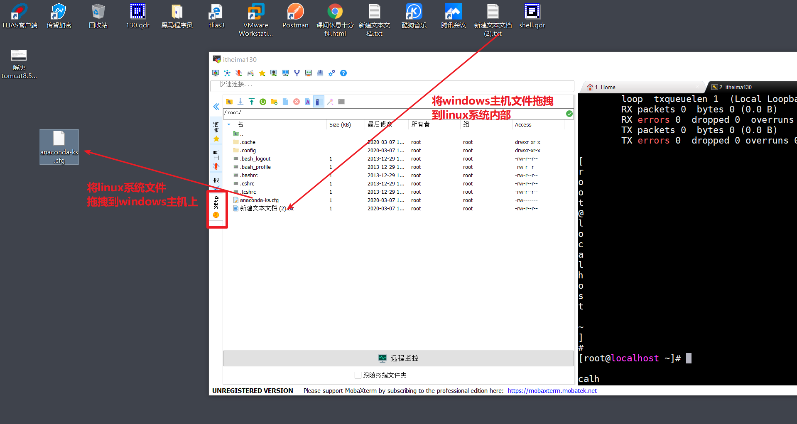Select the shell.qdr desktop file
The width and height of the screenshot is (797, 424).
click(532, 16)
